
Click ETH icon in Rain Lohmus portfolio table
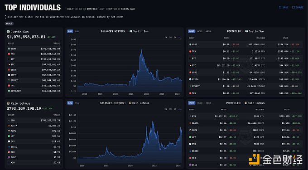coord(190,117)
